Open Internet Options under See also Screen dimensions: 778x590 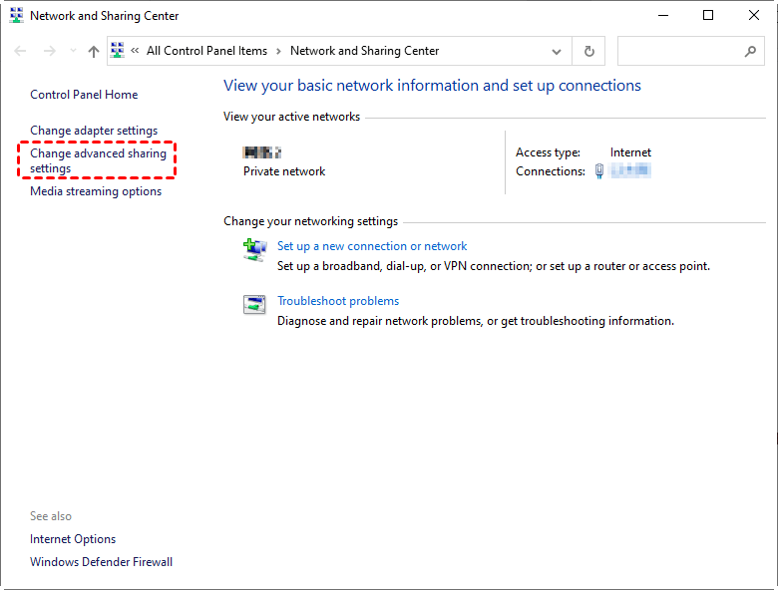tap(73, 539)
